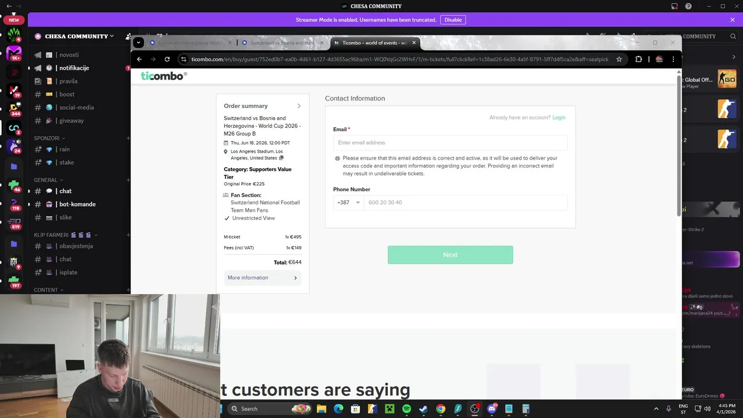This screenshot has height=418, width=743.
Task: Click the phone number input field
Action: [x=466, y=203]
